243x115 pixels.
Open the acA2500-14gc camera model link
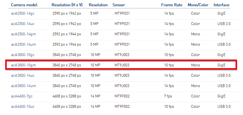23,14
